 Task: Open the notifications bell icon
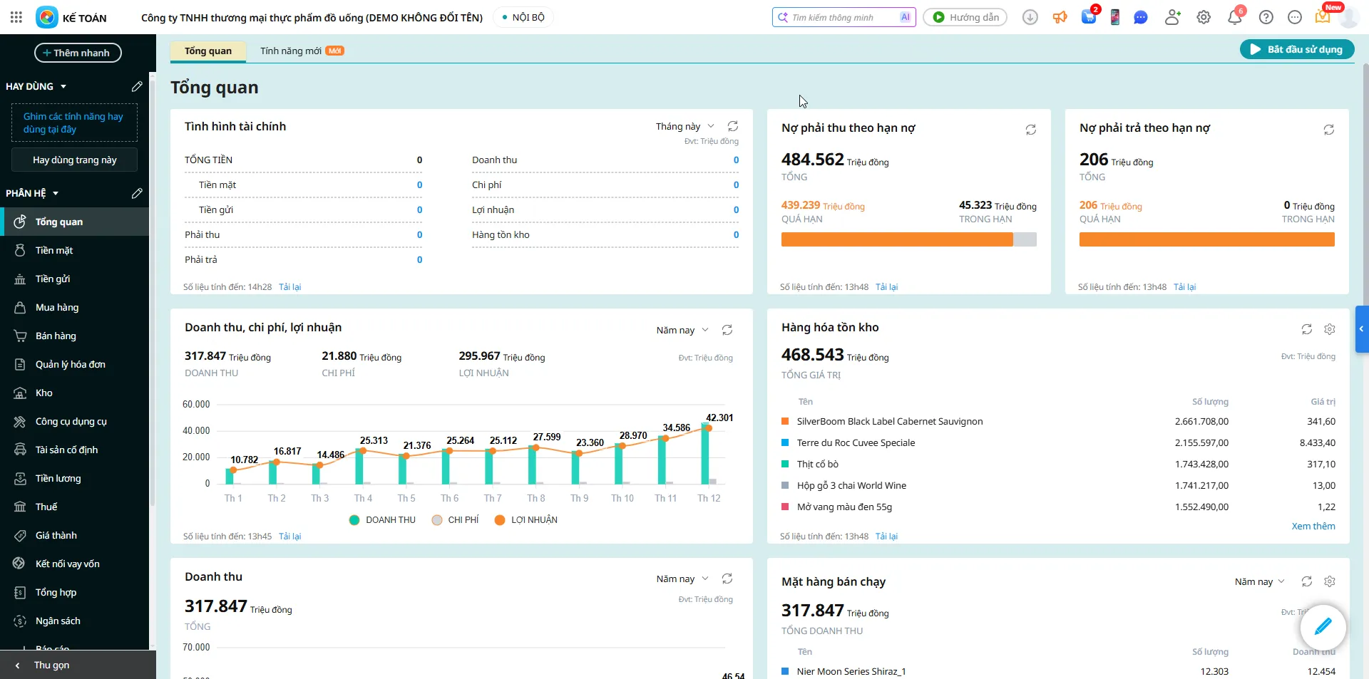1234,18
